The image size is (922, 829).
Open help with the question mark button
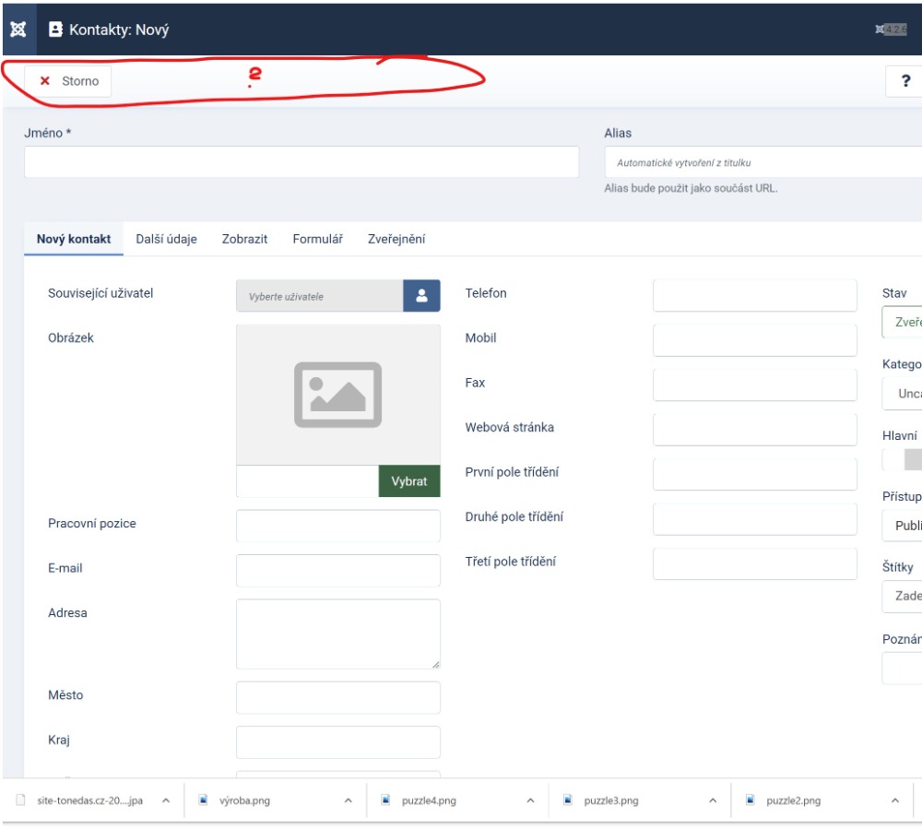pos(904,81)
